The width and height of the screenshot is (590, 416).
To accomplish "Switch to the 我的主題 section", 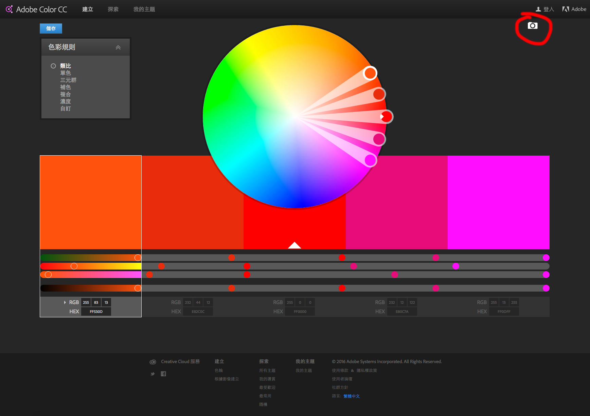I will coord(144,9).
